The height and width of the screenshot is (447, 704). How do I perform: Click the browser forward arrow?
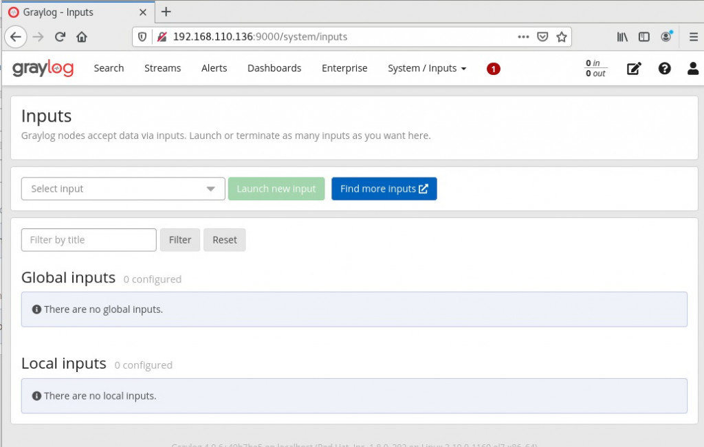tap(38, 37)
